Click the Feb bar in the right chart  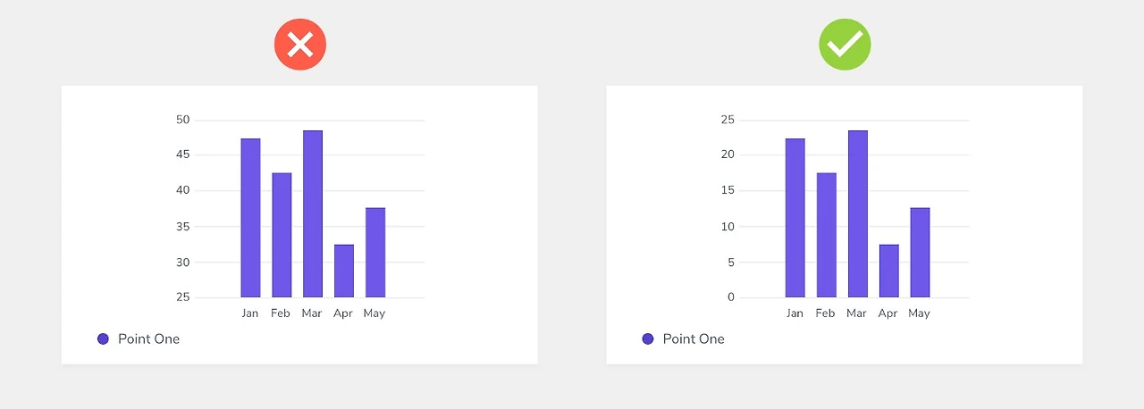(x=827, y=235)
